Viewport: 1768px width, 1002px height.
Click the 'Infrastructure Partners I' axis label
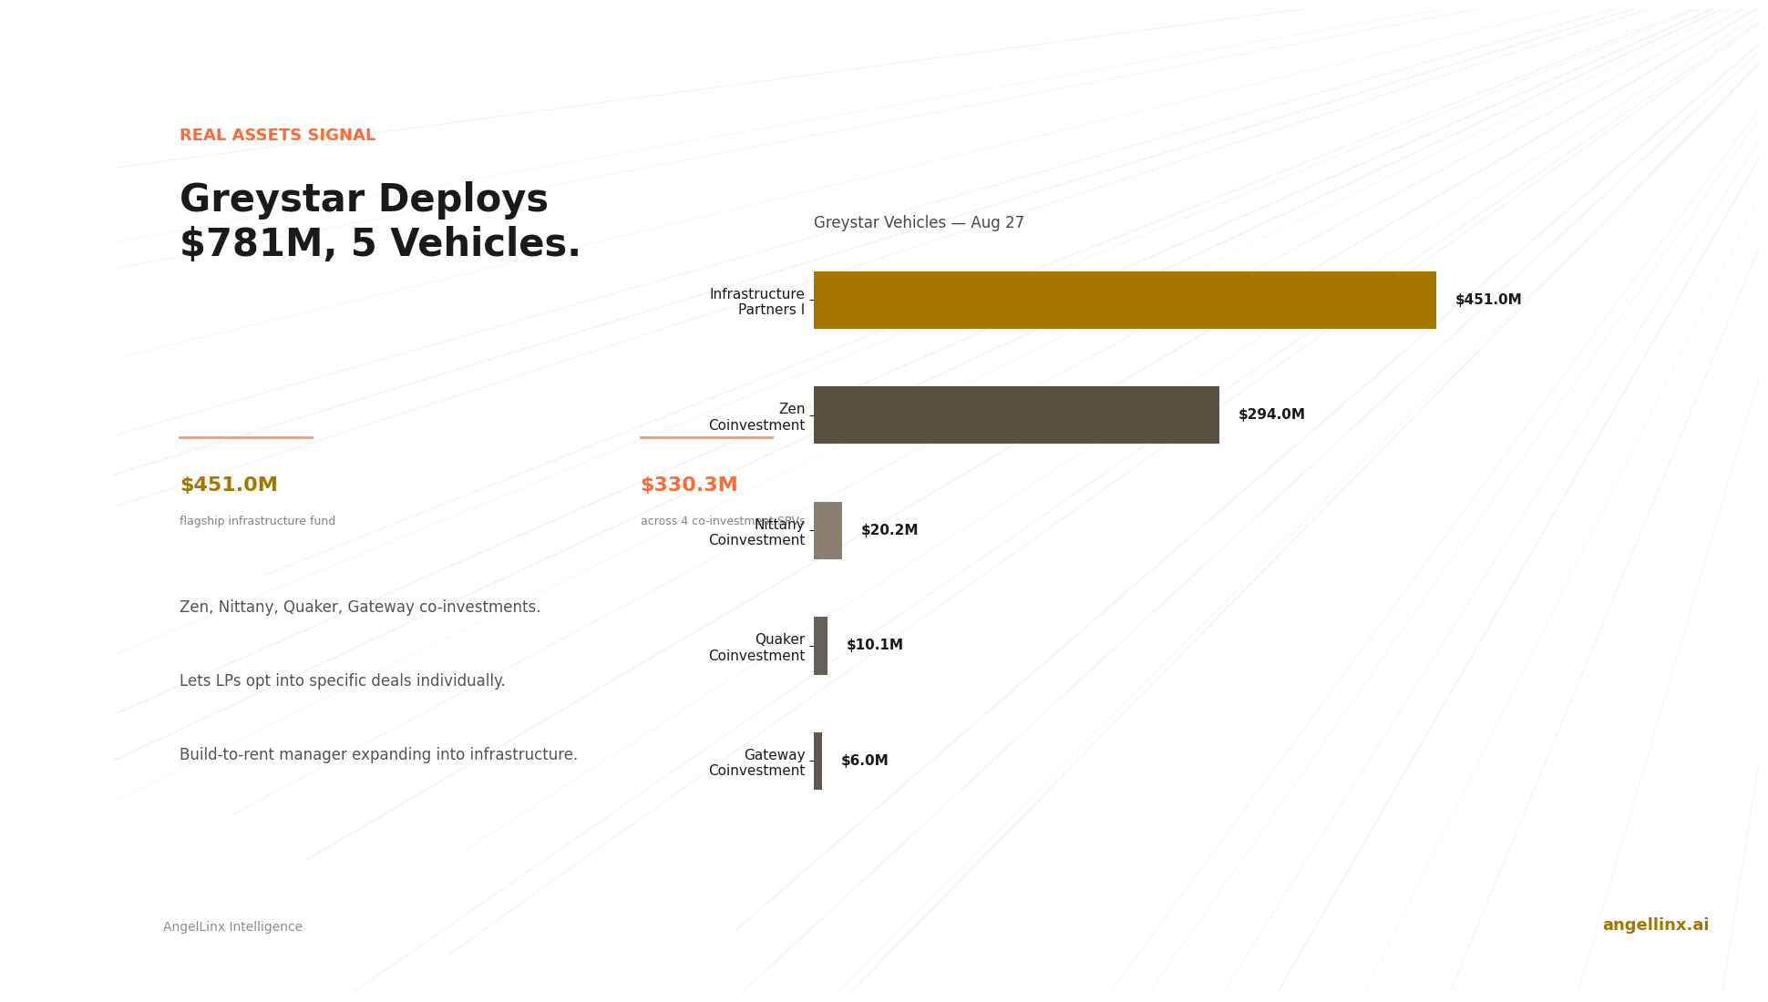pyautogui.click(x=756, y=302)
